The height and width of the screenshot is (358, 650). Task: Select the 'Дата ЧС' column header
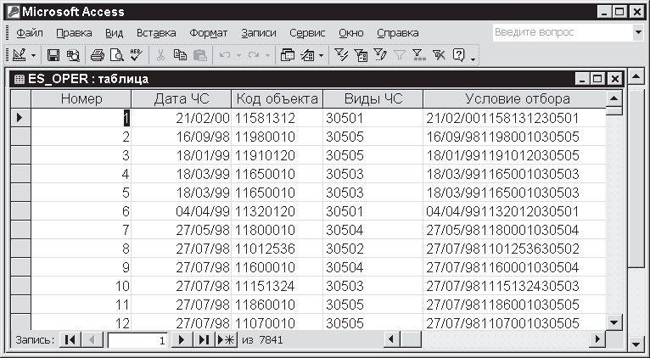(x=180, y=98)
